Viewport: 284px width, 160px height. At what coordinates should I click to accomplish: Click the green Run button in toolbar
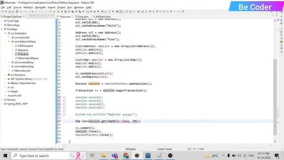tap(65, 12)
